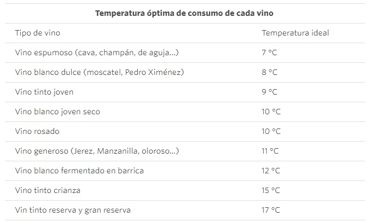Click the 8 °C temperature cell
The image size is (376, 222).
click(270, 72)
